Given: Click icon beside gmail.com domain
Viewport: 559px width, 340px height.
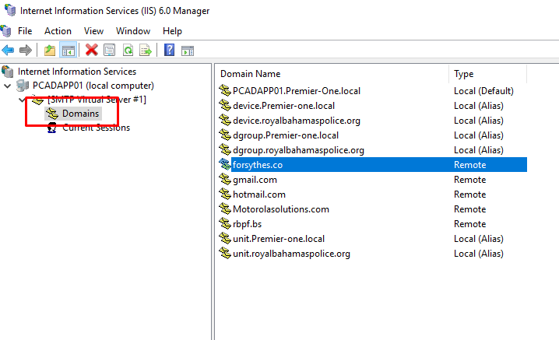Looking at the screenshot, I should pos(225,179).
